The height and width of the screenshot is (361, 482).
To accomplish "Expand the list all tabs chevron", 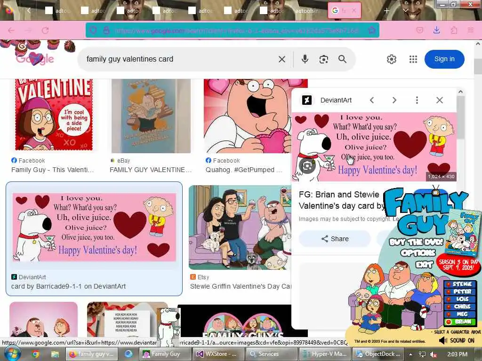I will point(406,10).
